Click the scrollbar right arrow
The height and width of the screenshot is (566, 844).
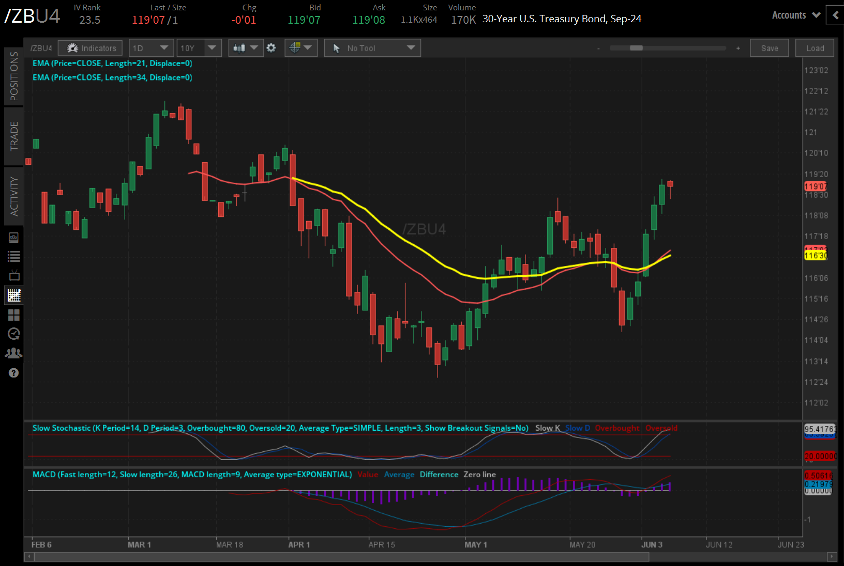pyautogui.click(x=832, y=557)
